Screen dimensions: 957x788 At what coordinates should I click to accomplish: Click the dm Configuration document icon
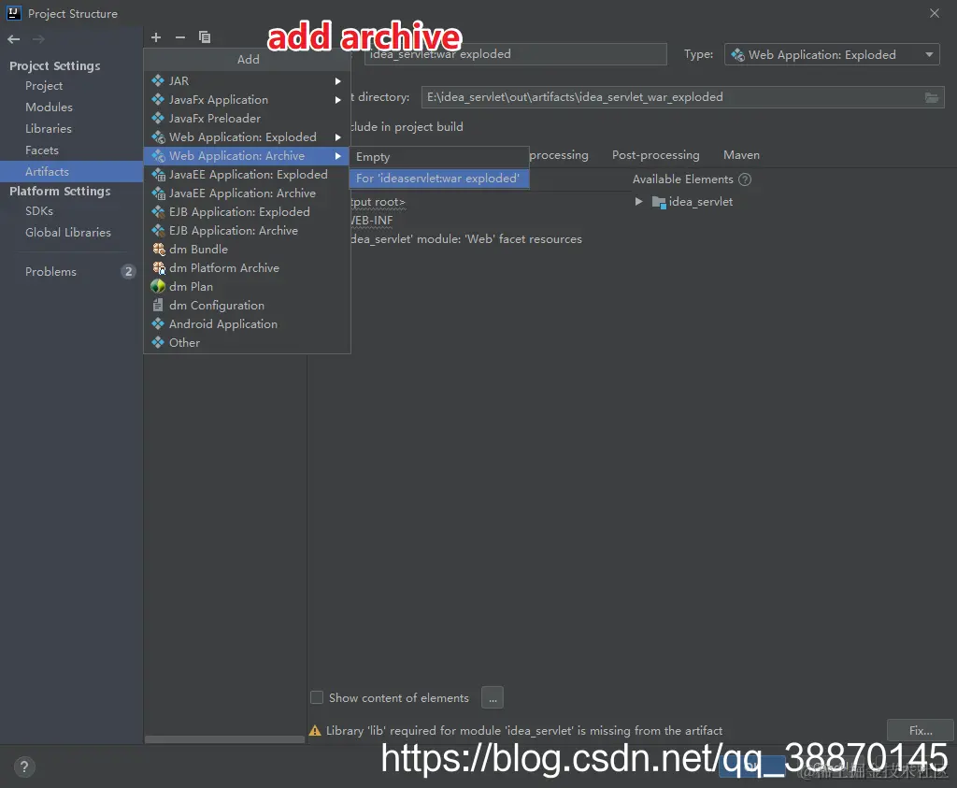click(x=158, y=305)
